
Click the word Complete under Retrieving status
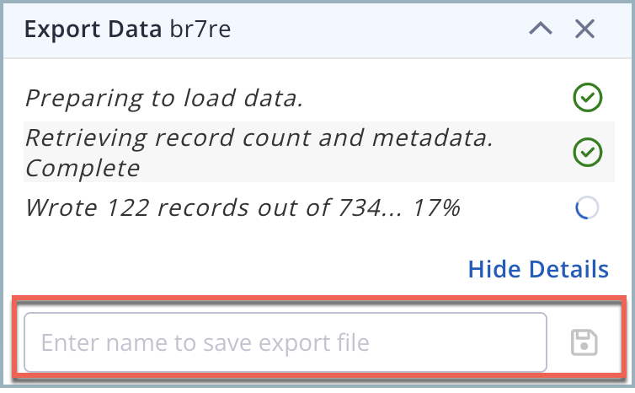click(83, 167)
